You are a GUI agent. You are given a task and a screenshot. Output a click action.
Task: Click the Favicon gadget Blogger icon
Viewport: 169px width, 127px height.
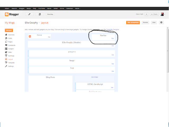coord(30,37)
